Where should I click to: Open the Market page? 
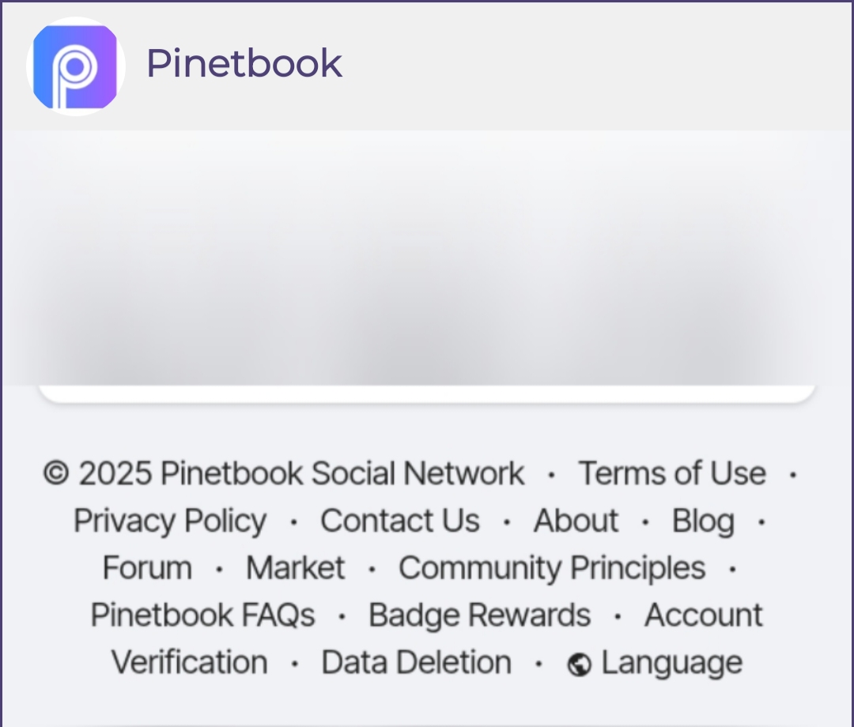[x=295, y=568]
